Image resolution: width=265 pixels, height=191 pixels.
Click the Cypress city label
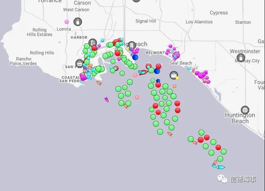tap(219, 13)
